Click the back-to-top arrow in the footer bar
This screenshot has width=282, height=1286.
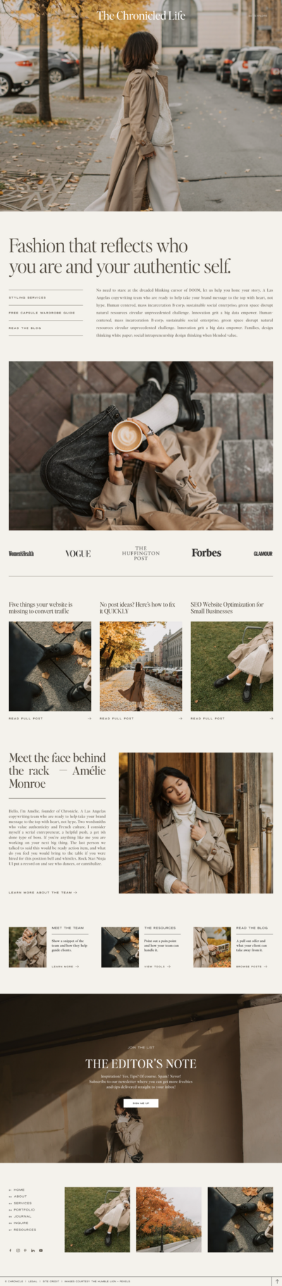point(276,1281)
